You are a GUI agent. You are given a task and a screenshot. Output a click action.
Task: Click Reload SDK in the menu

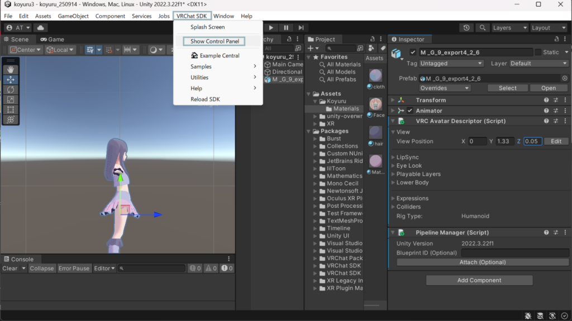click(205, 100)
